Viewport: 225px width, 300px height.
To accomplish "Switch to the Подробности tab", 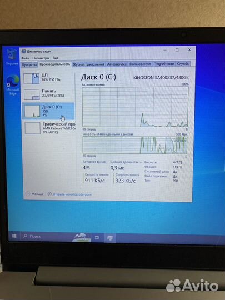I will tap(163, 64).
